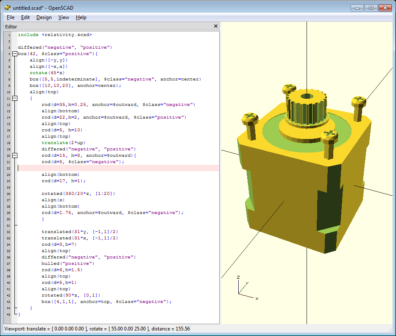This screenshot has width=396, height=336.
Task: Open the Edit menu
Action: [x=25, y=17]
